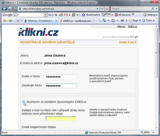This screenshot has height=136, width=160.
Task: Click the Zvolte si heslo password field
Action: click(x=61, y=77)
